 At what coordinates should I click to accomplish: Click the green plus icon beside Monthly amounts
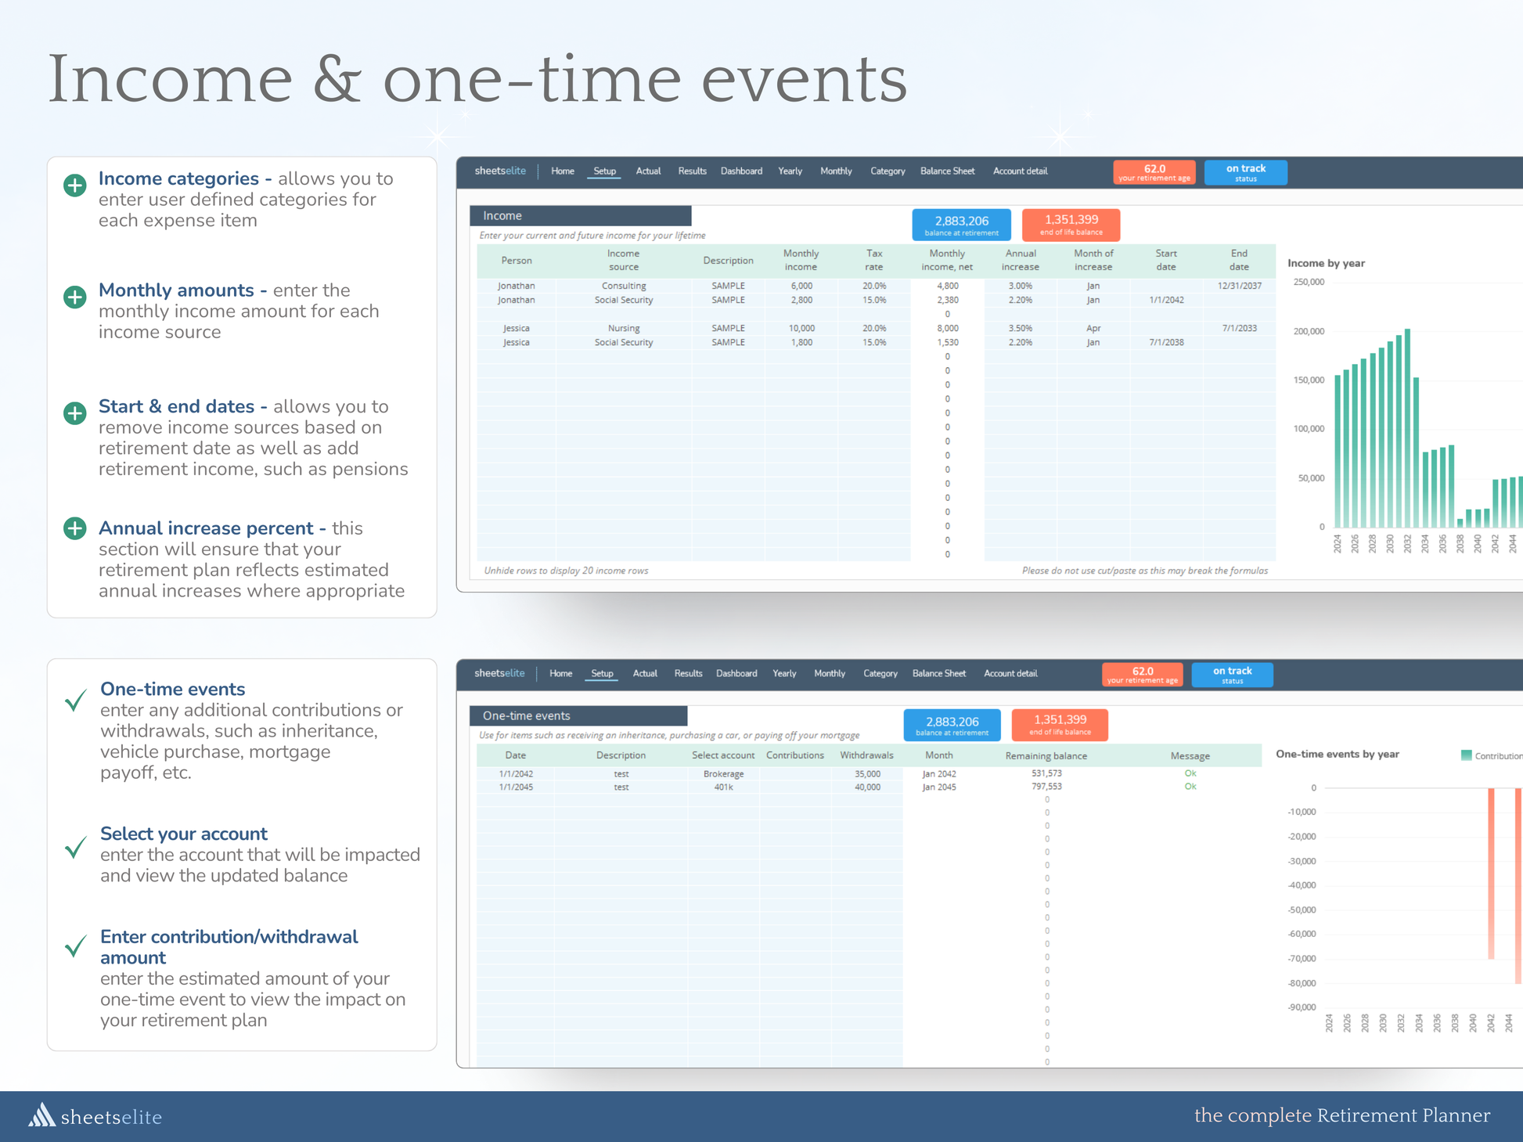click(75, 297)
